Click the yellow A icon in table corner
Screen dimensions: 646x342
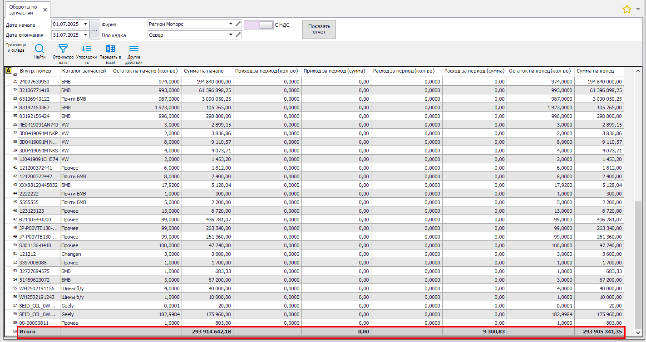point(8,70)
